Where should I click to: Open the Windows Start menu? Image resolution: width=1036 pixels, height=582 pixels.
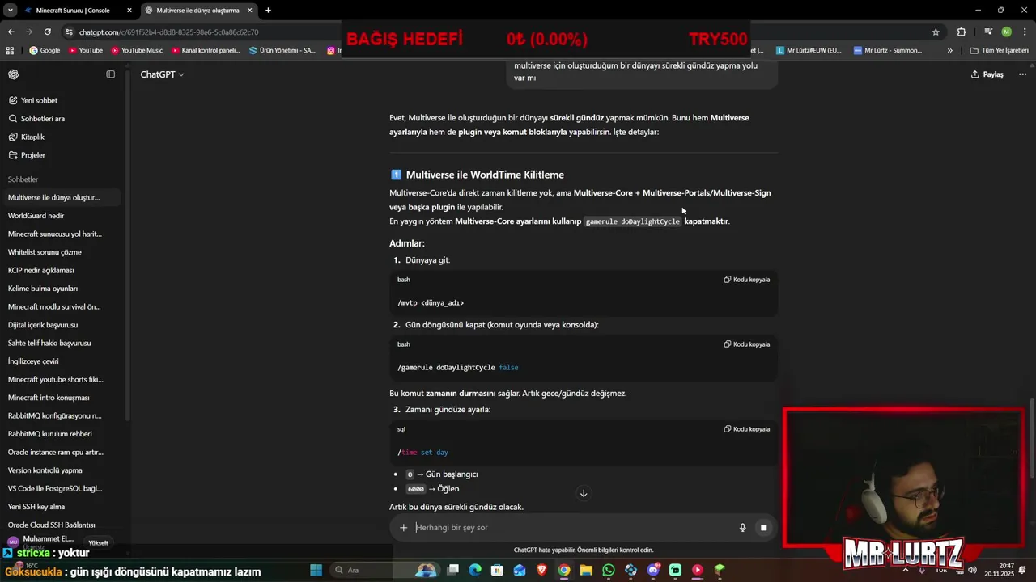tap(316, 570)
